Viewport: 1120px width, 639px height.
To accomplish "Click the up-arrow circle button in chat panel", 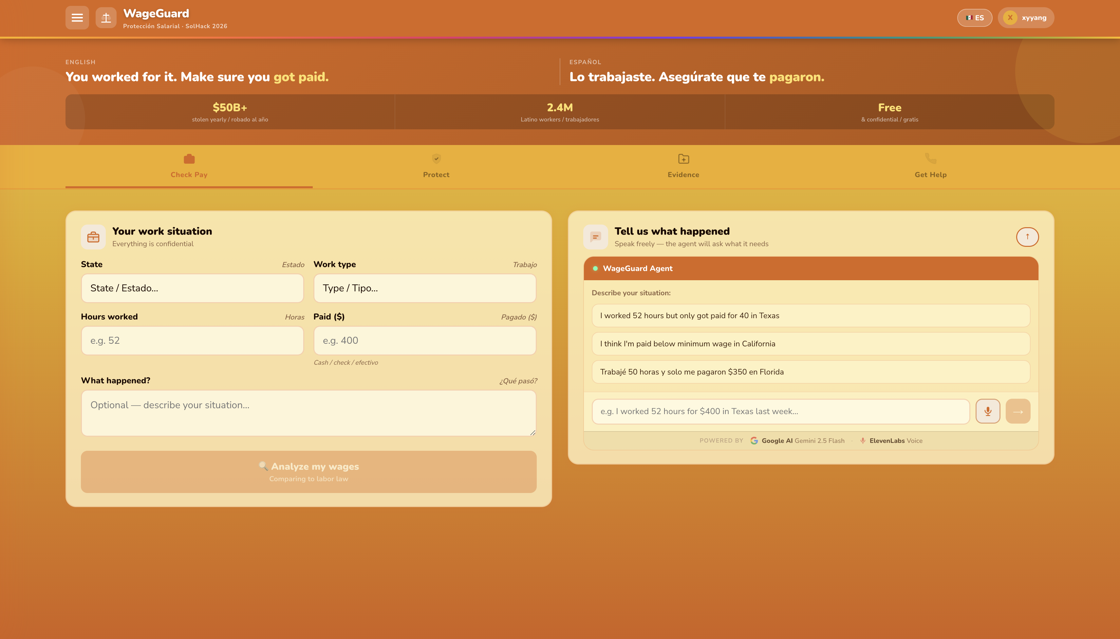I will tap(1027, 237).
